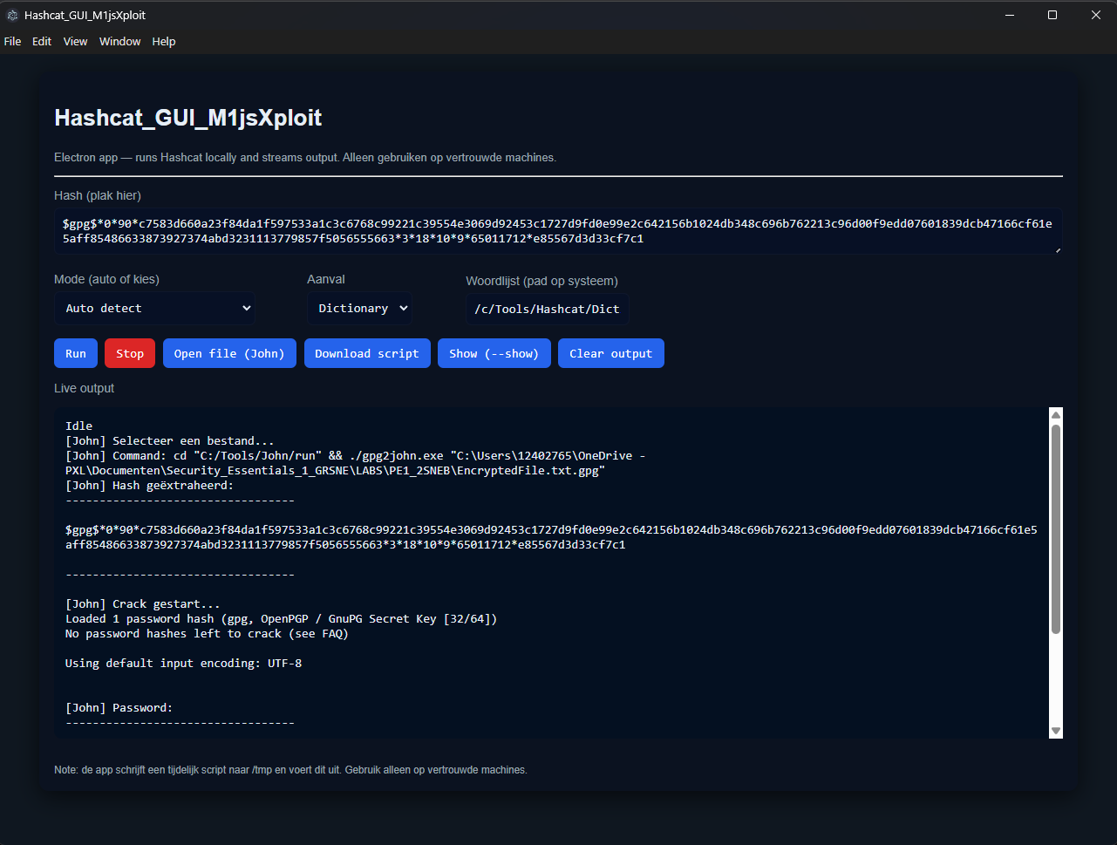Open the Window menu

120,41
